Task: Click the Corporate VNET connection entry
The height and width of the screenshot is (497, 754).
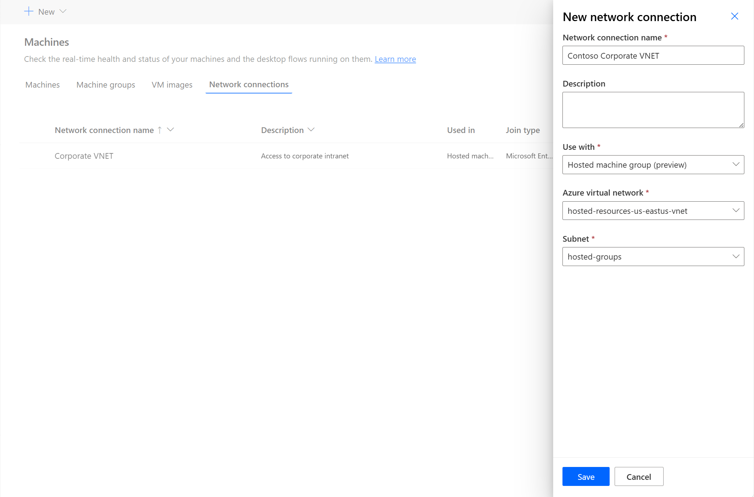Action: (84, 155)
